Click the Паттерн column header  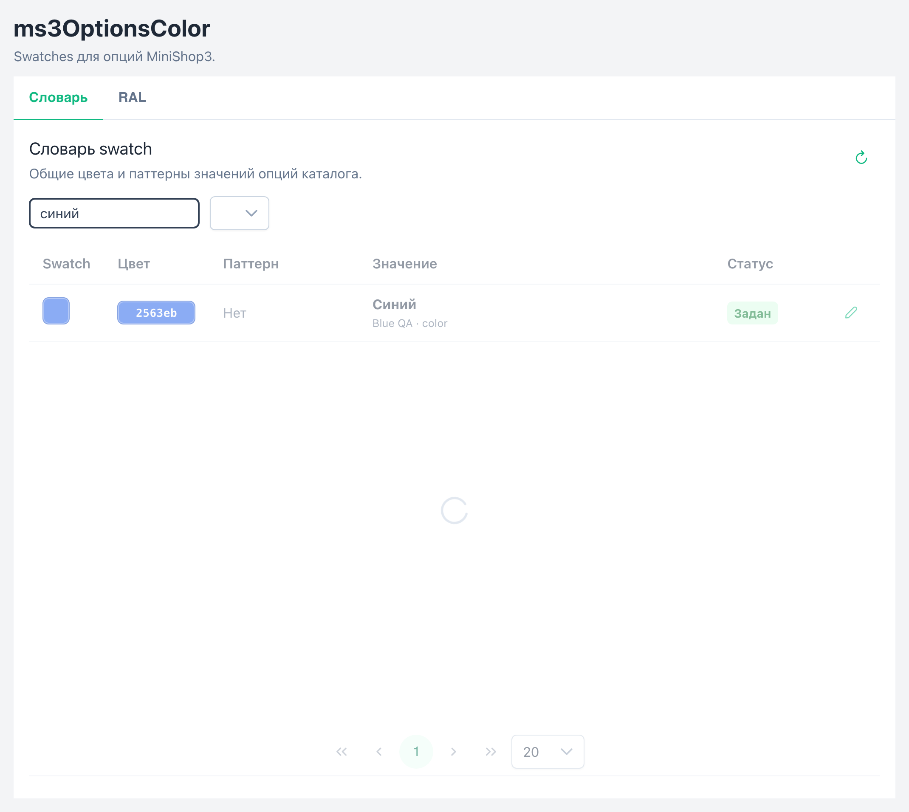click(251, 264)
